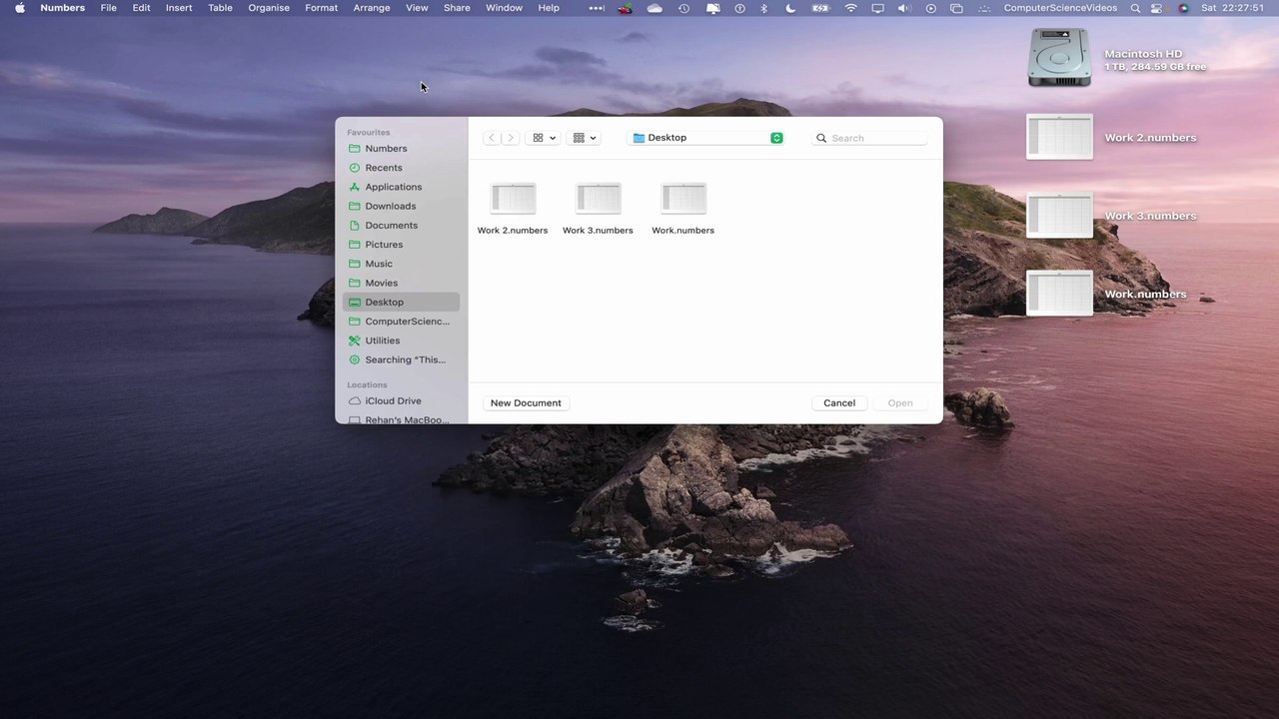The image size is (1279, 719).
Task: Select Work 3.numbers in the file dialog
Action: click(598, 210)
